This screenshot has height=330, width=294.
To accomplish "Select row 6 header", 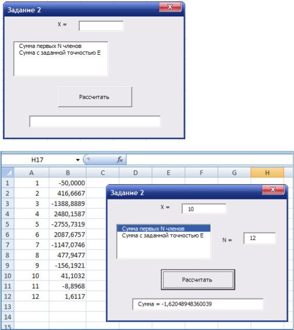I will (8, 235).
